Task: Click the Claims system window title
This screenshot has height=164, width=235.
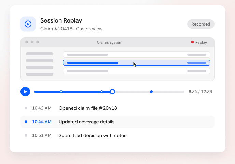Action: (x=110, y=42)
